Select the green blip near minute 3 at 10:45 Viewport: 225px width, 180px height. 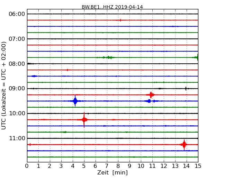point(65,132)
